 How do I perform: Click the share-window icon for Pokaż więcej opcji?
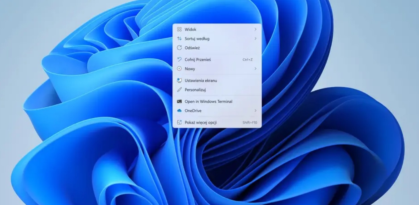[x=179, y=122]
